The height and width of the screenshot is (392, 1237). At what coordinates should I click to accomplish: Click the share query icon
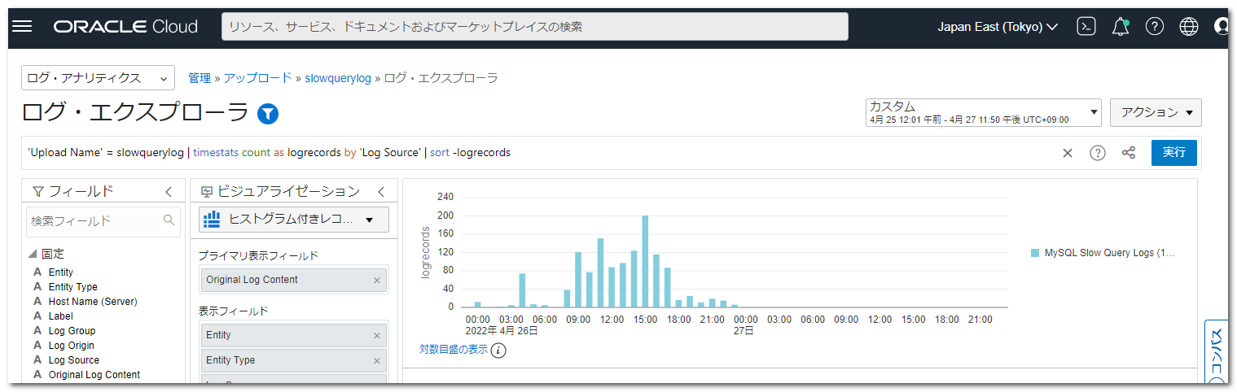click(x=1129, y=153)
